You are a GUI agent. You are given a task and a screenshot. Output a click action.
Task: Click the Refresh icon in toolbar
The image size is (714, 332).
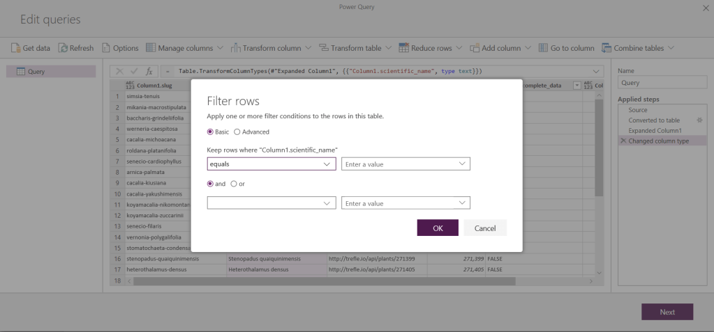(63, 48)
